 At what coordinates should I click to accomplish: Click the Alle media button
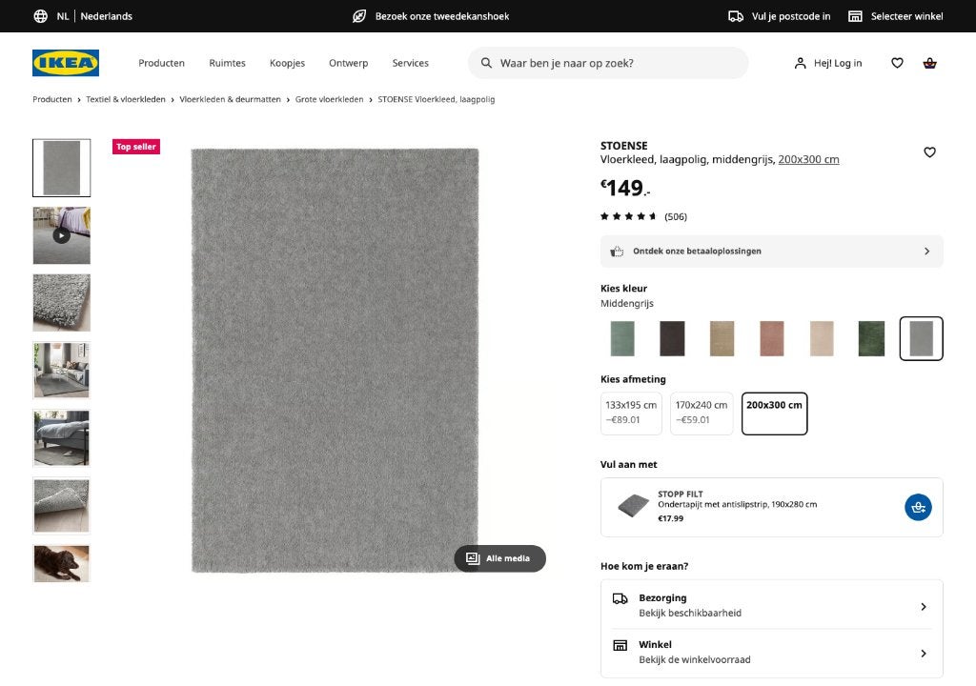click(x=499, y=558)
